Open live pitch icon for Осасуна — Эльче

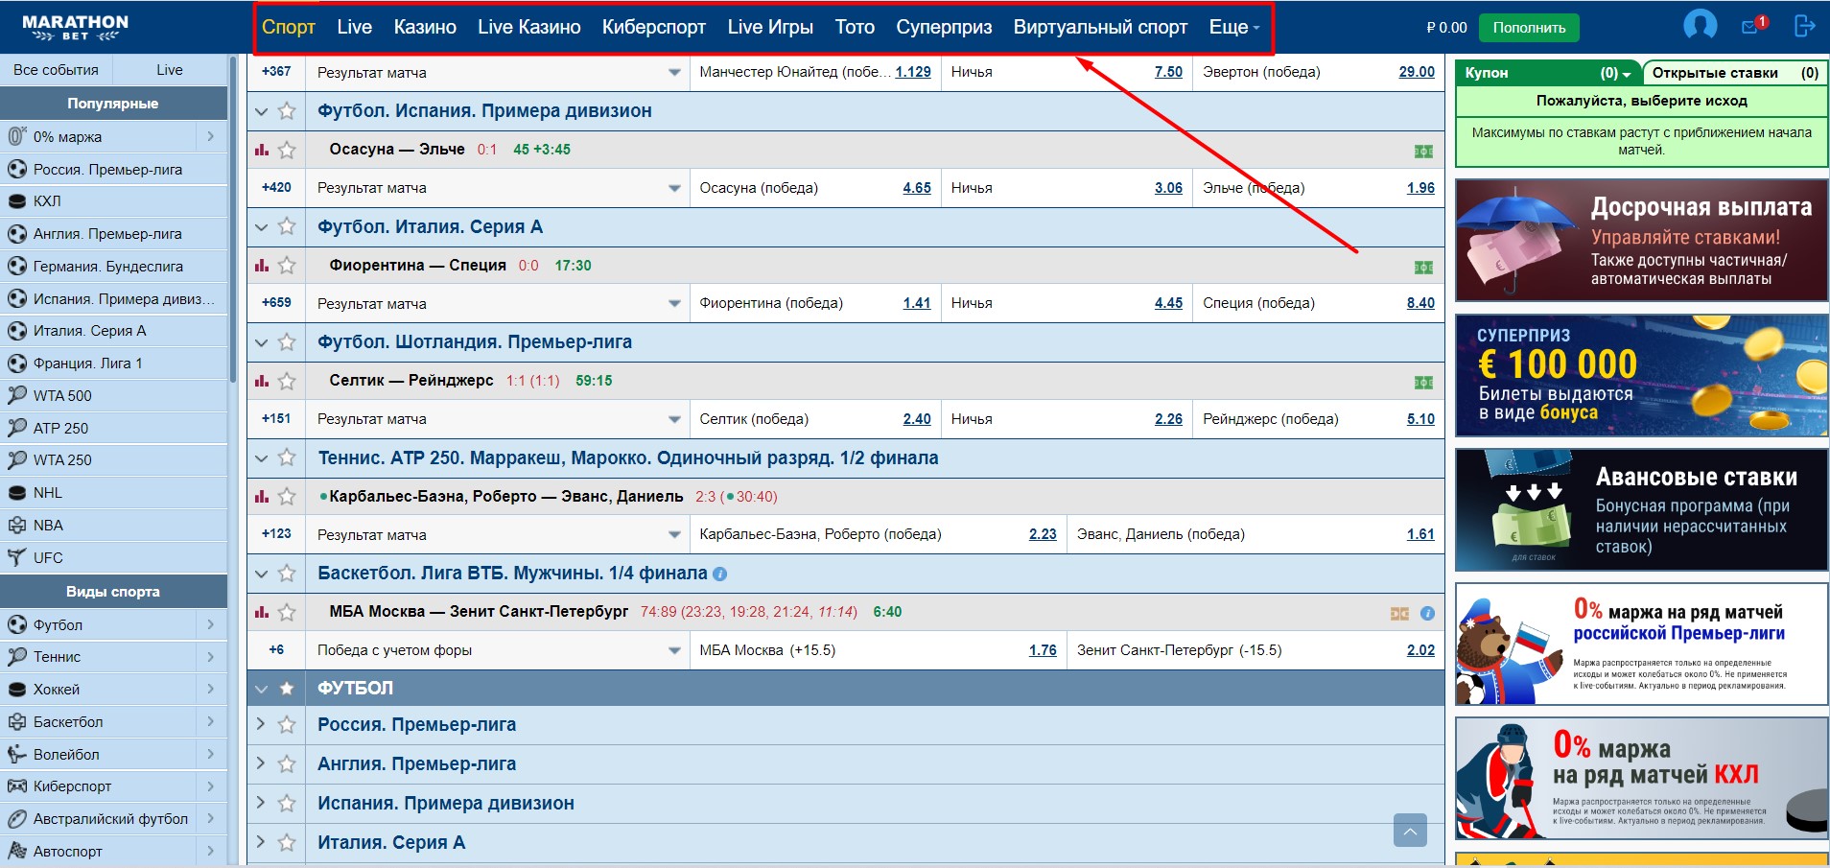coord(1423,152)
